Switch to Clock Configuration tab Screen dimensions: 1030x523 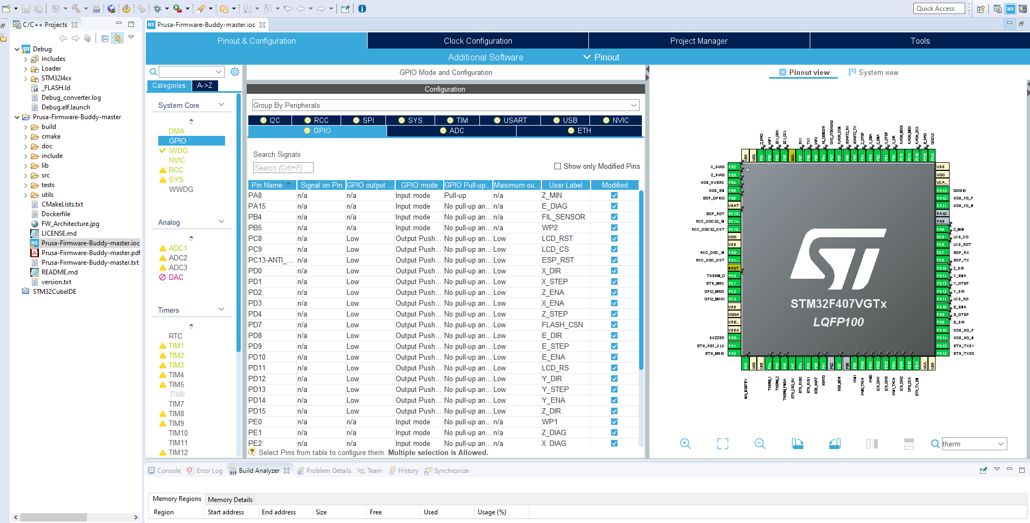tap(478, 41)
